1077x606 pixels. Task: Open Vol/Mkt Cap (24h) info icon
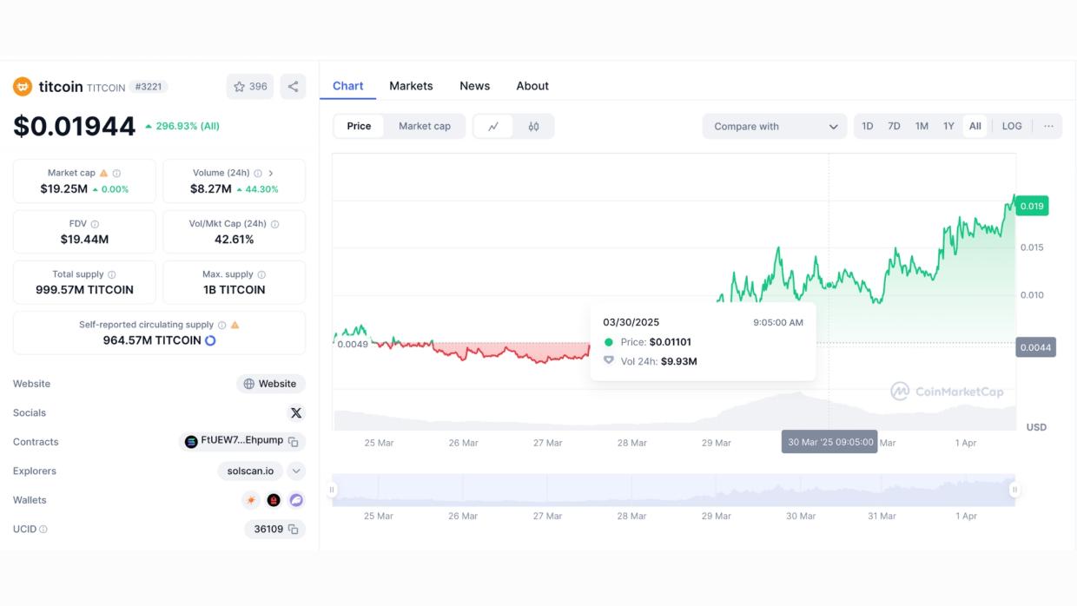tap(275, 224)
